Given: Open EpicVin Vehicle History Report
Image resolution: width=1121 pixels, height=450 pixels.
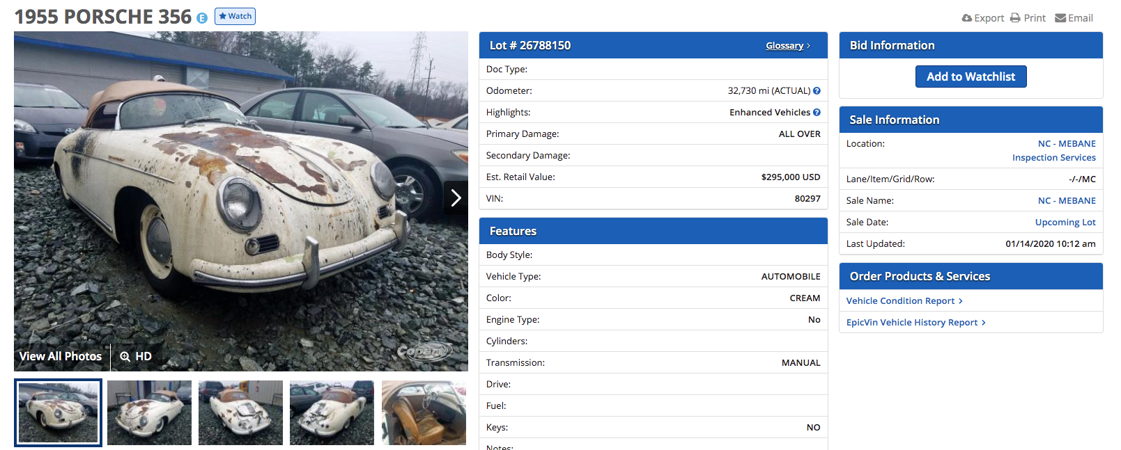Looking at the screenshot, I should click(x=915, y=322).
